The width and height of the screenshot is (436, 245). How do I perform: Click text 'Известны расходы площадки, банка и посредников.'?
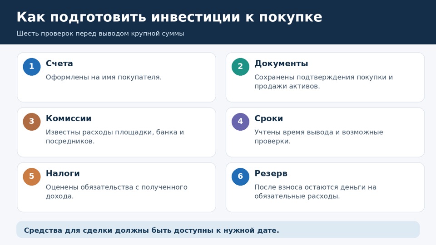[115, 137]
